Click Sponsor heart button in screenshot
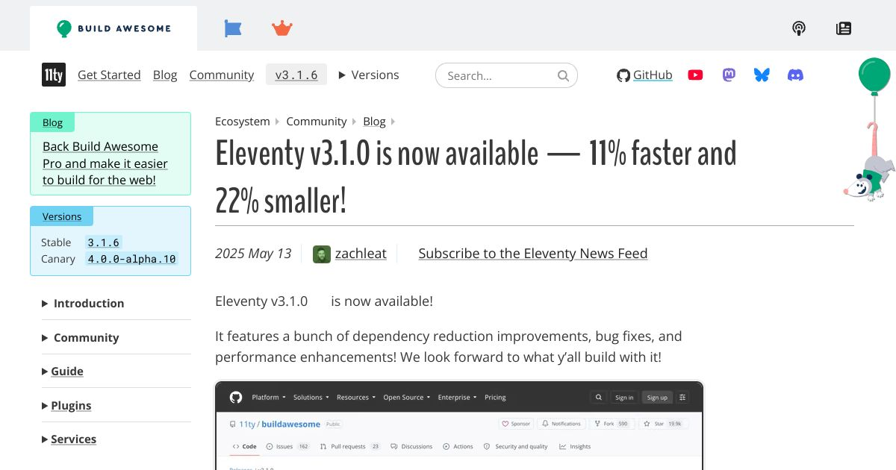Viewport: 896px width, 470px height. (516, 424)
